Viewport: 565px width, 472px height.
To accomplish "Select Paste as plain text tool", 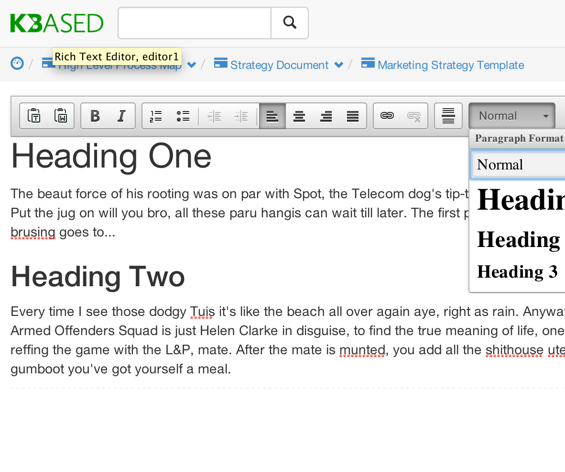I will [x=34, y=116].
